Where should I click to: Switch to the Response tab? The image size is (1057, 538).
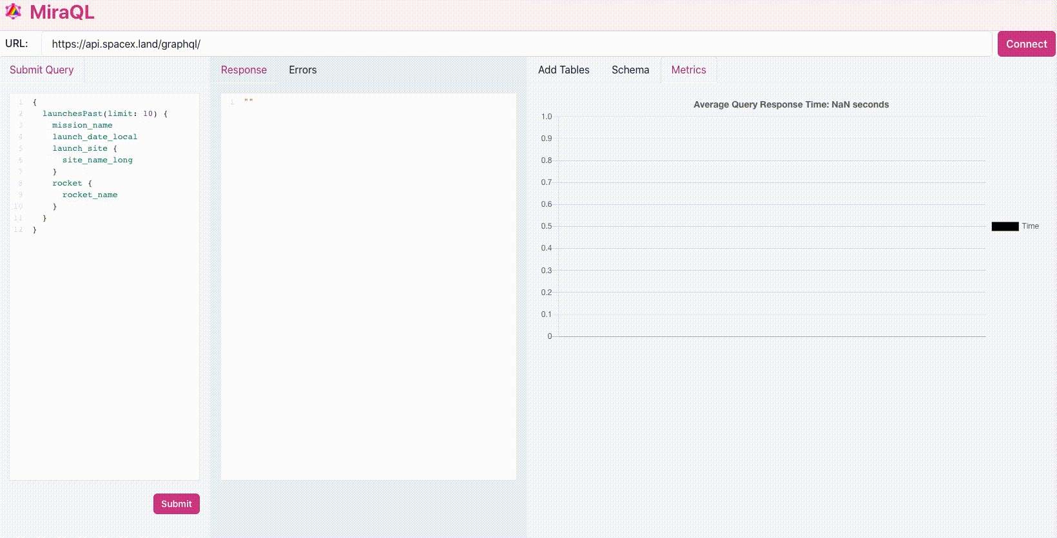(244, 70)
